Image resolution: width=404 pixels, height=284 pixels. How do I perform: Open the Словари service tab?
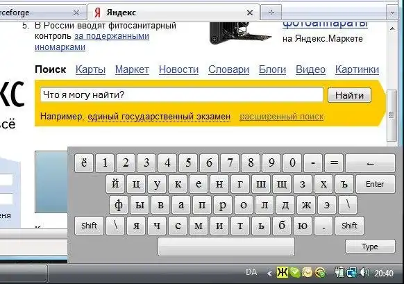(x=228, y=69)
